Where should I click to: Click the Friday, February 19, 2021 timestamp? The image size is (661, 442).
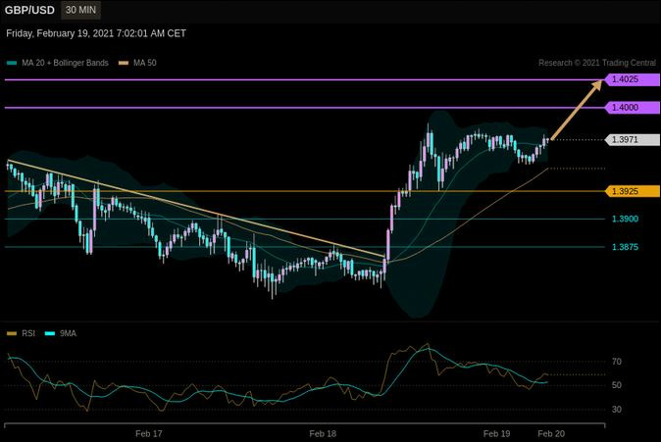pos(96,33)
